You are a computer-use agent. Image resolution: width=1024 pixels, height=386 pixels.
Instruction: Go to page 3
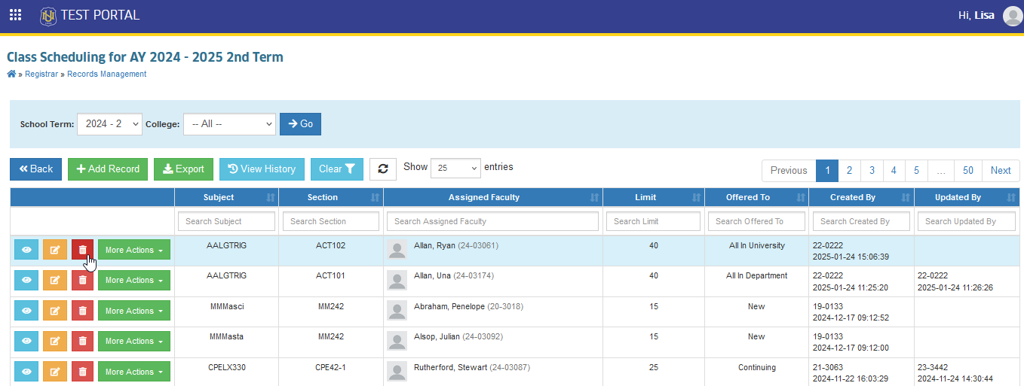pos(872,171)
